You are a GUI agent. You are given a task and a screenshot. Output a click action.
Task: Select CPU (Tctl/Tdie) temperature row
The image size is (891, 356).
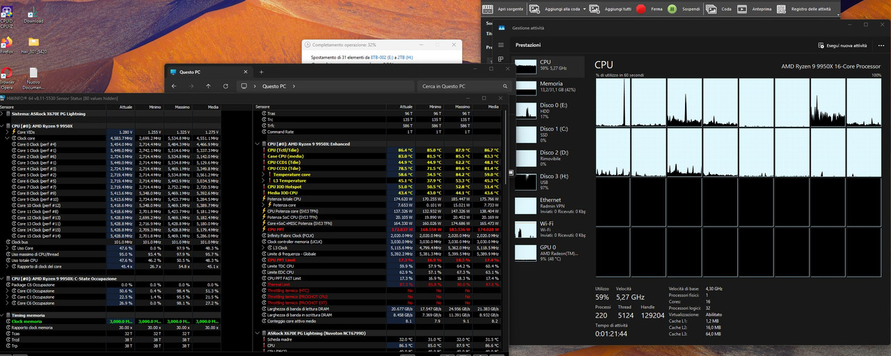(x=381, y=150)
